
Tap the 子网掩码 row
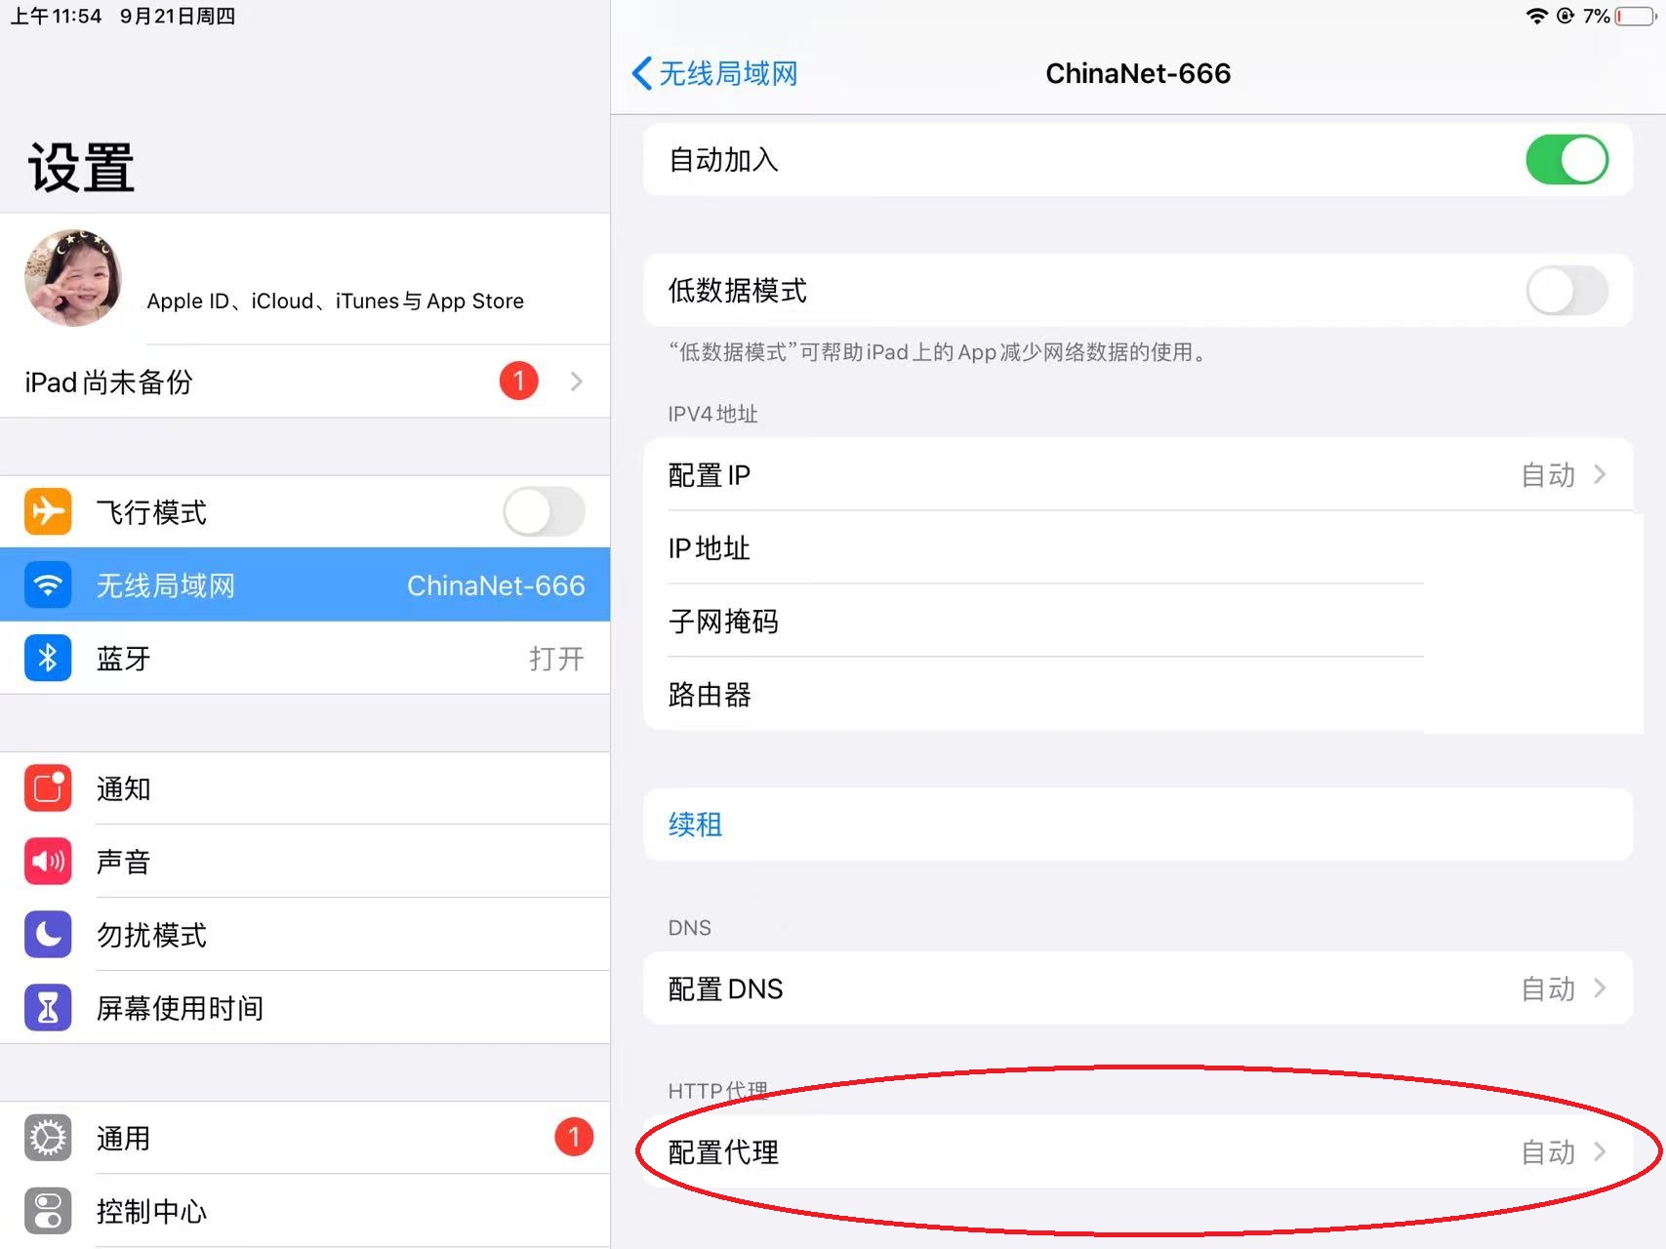pyautogui.click(x=1138, y=622)
